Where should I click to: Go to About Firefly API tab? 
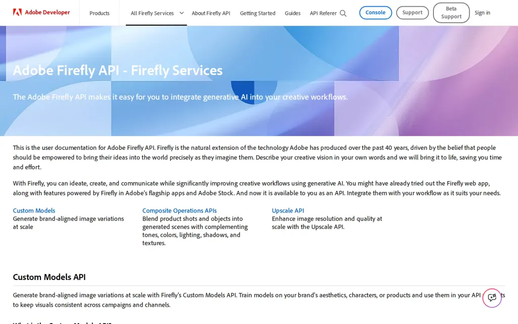point(211,13)
